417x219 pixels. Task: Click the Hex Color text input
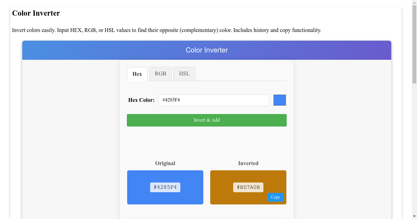pyautogui.click(x=213, y=100)
